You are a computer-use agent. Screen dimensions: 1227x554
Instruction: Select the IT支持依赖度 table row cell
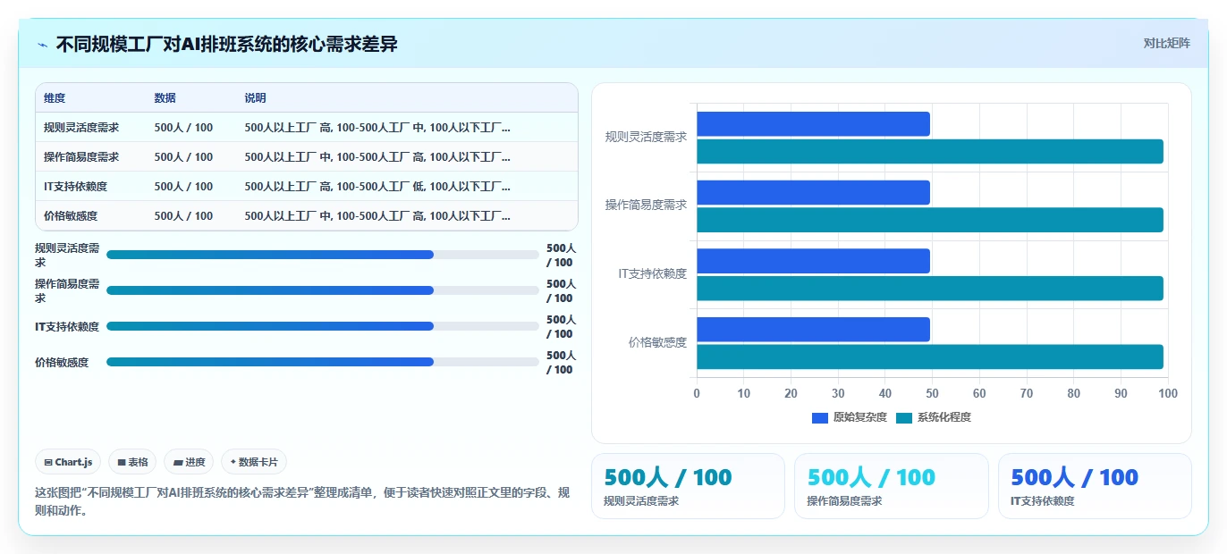(x=75, y=187)
